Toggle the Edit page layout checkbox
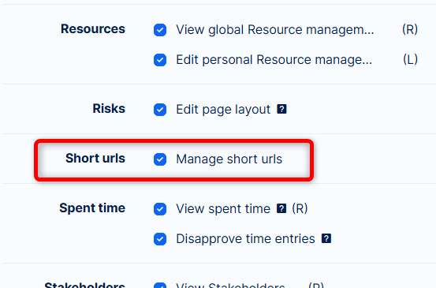 pos(160,110)
